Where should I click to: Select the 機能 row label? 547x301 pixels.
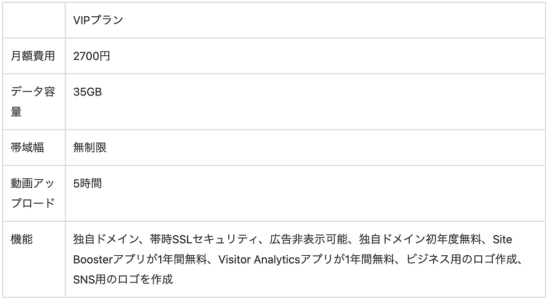pos(22,239)
